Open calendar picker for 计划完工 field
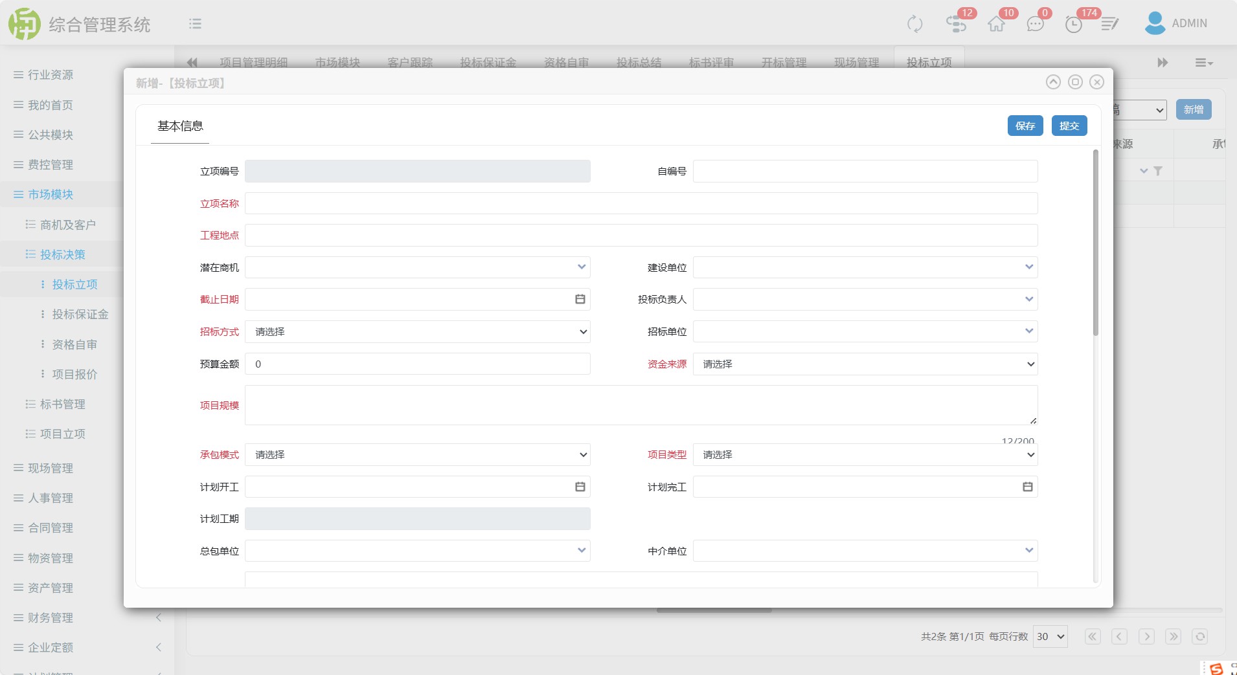 pos(1027,487)
